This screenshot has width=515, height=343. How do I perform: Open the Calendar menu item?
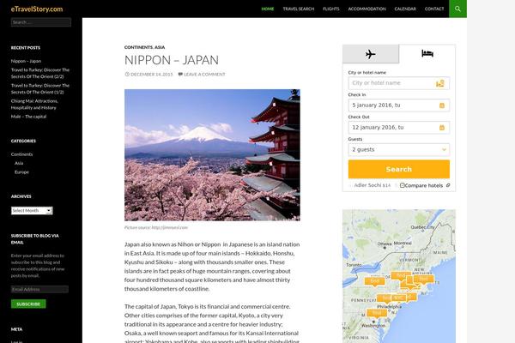[x=405, y=9]
